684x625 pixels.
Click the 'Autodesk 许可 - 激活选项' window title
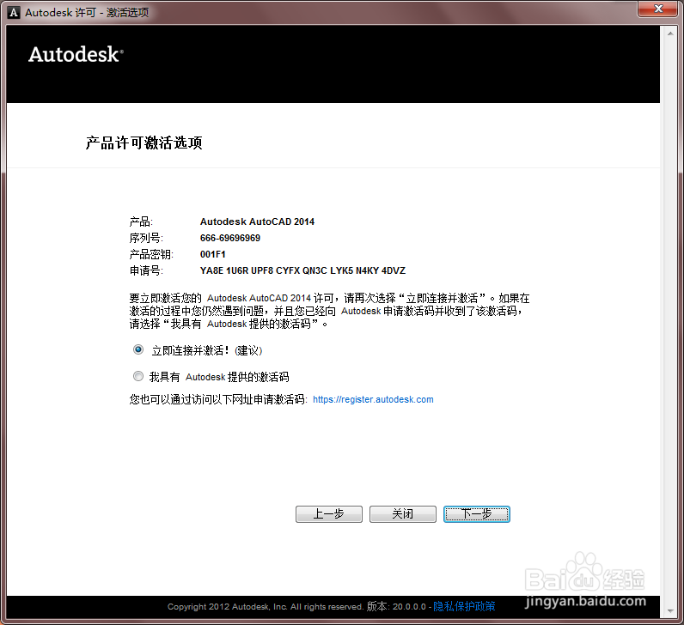(87, 13)
